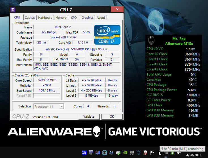Select the CPU tab
The height and width of the screenshot is (158, 208).
click(17, 17)
